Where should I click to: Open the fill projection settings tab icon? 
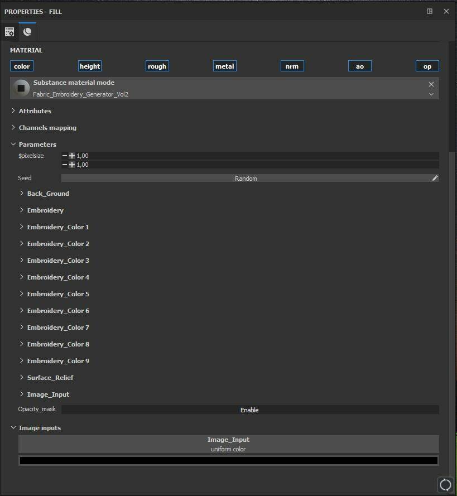tap(9, 32)
